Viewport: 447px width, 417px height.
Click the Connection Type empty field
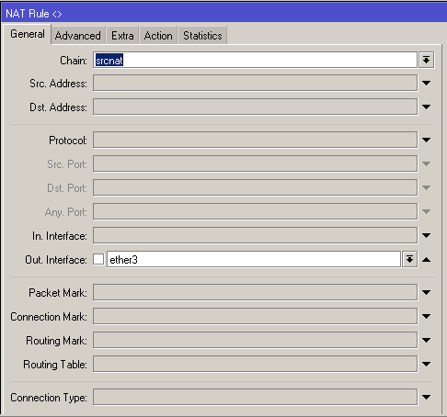[x=255, y=397]
